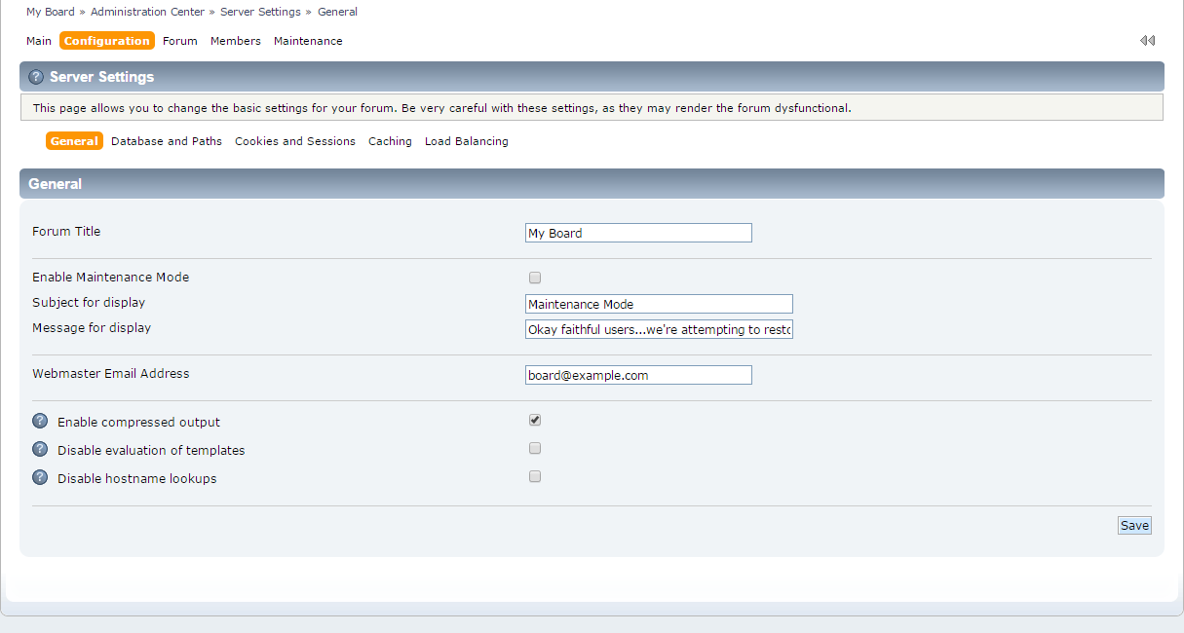Switch to the Maintenance tab

[308, 41]
